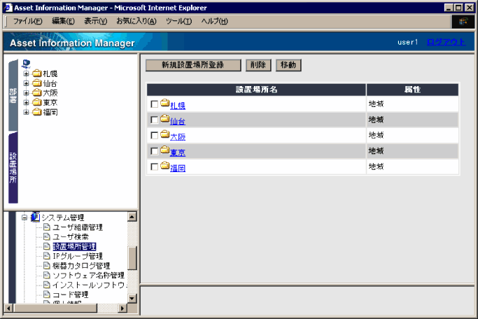Open the ヘルプ(H) menu
Screen dimensions: 478x319
(x=214, y=21)
